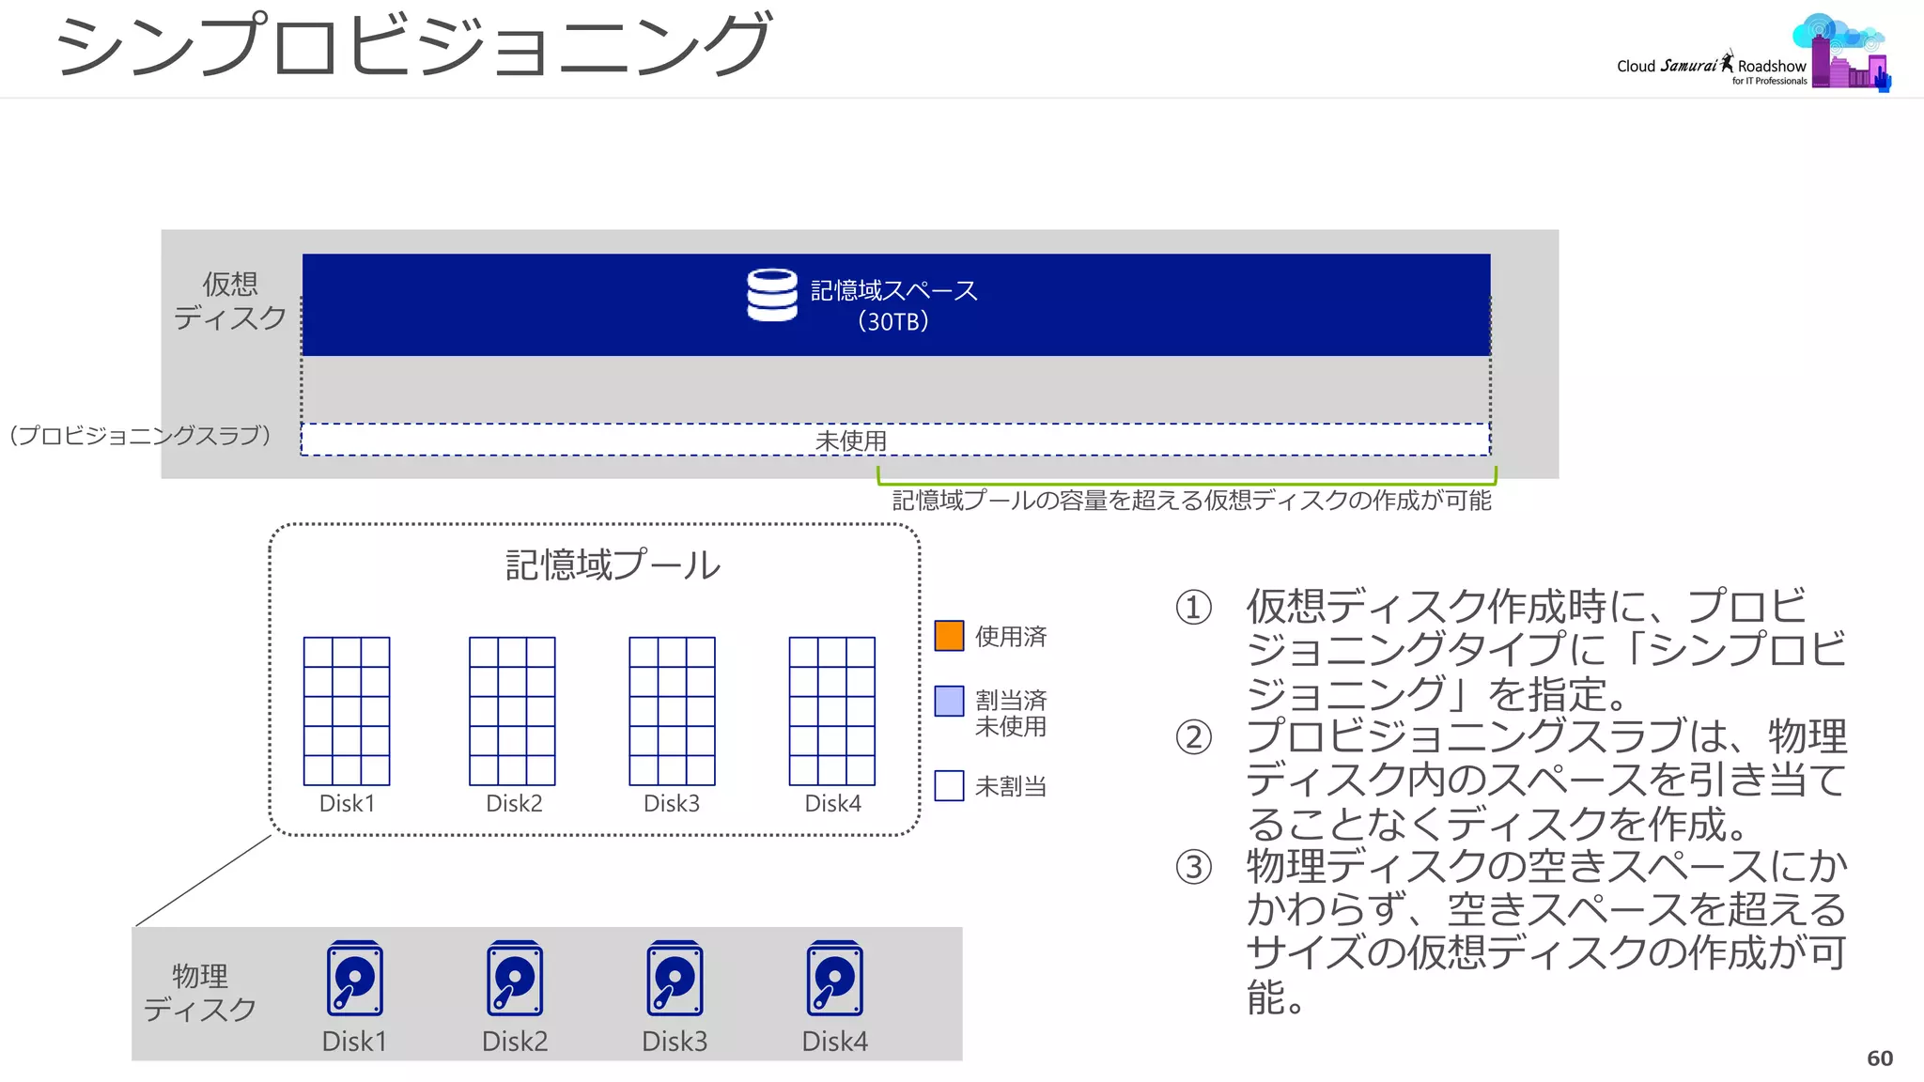Click the blue 記憶域スペース (30TB) bar
Screen dimensions: 1924x1082
point(896,304)
